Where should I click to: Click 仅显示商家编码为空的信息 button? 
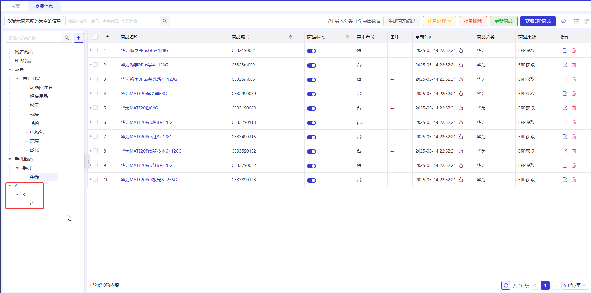pos(34,21)
